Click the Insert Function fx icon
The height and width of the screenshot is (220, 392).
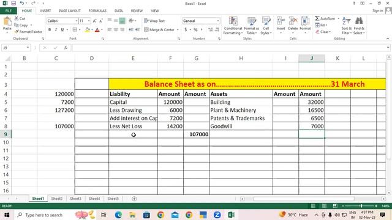tap(66, 48)
